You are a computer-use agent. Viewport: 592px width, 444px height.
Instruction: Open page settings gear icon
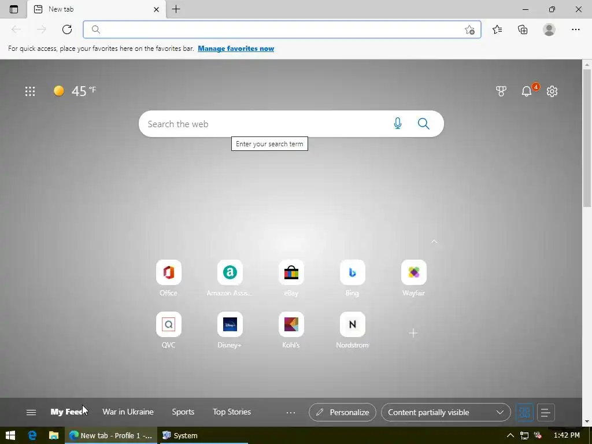(x=552, y=91)
